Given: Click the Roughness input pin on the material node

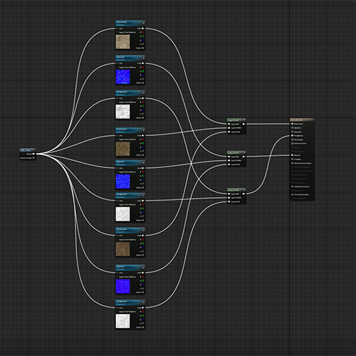Looking at the screenshot, I should click(293, 135).
